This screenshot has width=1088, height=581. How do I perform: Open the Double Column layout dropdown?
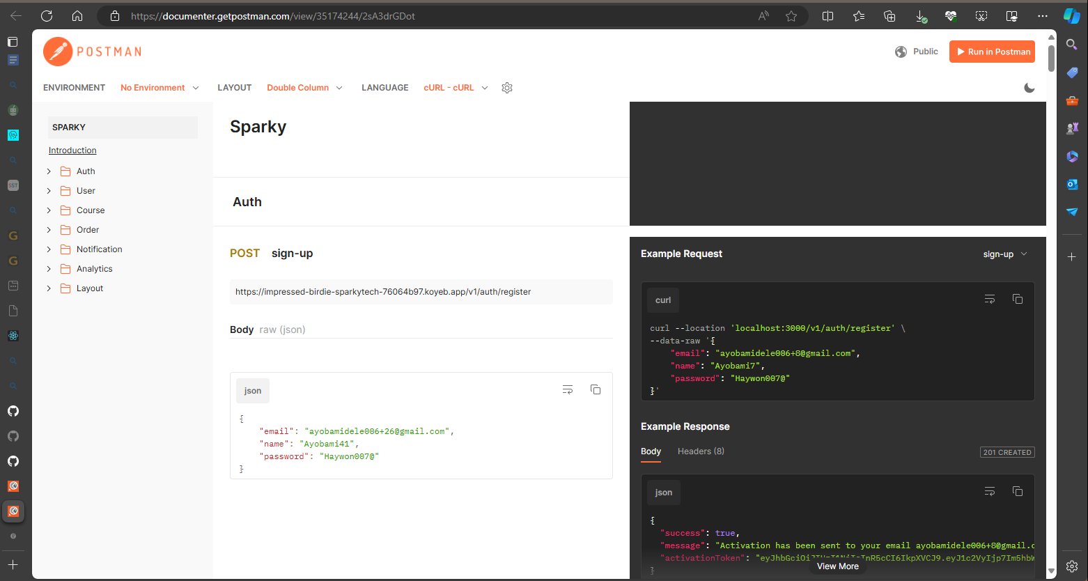coord(304,88)
